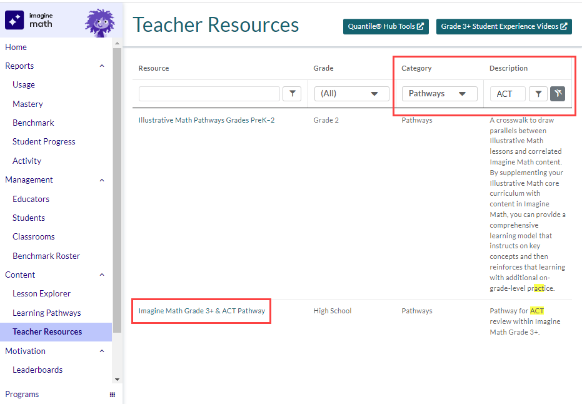Open Imagine Math Grade 3+ & ACT Pathway

(201, 311)
